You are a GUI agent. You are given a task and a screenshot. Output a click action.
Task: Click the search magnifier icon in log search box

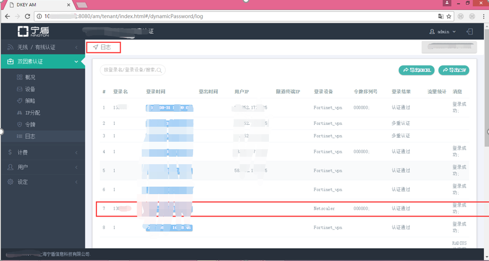click(x=159, y=70)
